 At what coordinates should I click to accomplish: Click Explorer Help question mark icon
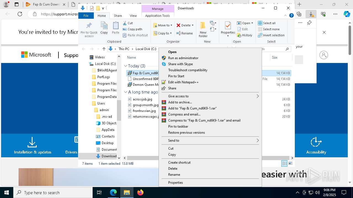pos(291,16)
